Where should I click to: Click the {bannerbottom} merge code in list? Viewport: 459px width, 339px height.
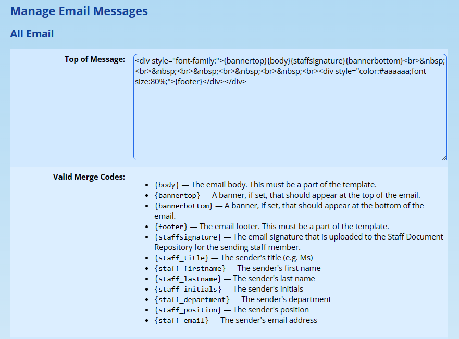pyautogui.click(x=183, y=206)
